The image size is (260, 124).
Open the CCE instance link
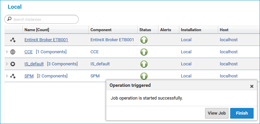(x=28, y=52)
